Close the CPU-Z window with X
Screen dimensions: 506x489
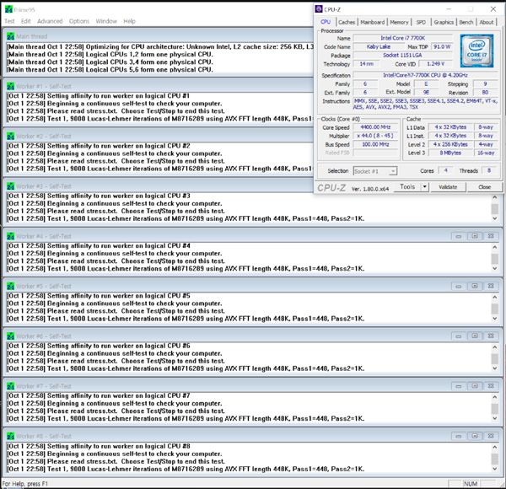[x=493, y=9]
